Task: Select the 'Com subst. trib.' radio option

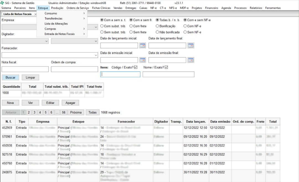Action: pos(102,26)
